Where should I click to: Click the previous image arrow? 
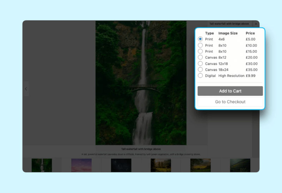(x=26, y=89)
